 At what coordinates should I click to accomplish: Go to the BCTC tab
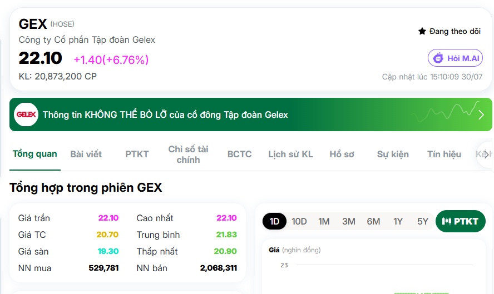click(239, 155)
